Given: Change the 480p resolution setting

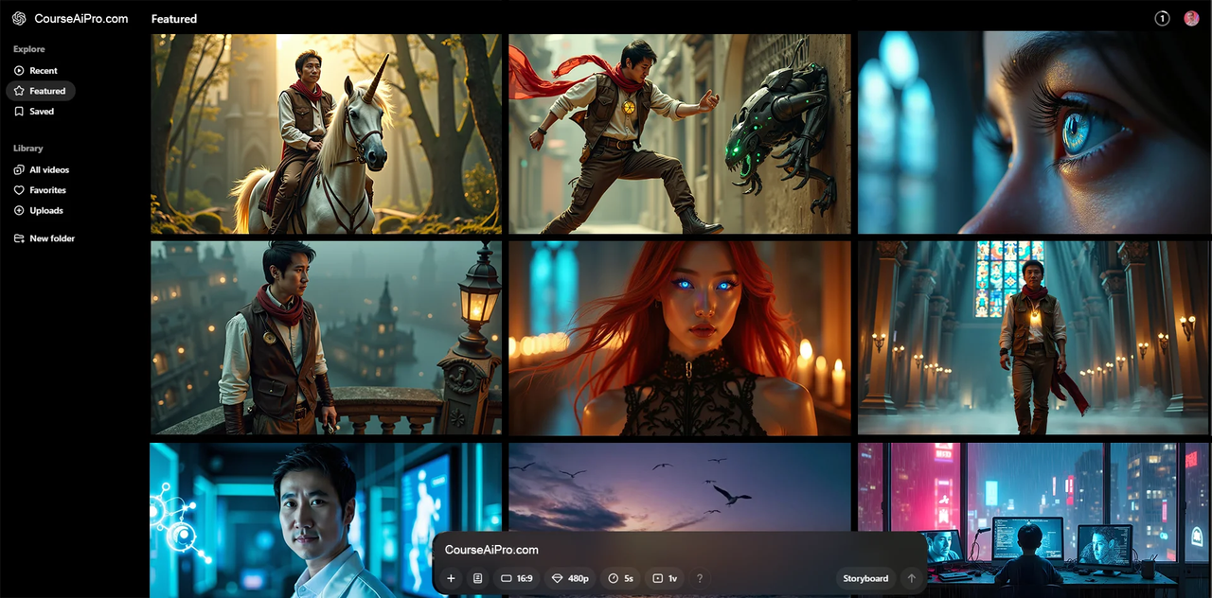Looking at the screenshot, I should [570, 578].
